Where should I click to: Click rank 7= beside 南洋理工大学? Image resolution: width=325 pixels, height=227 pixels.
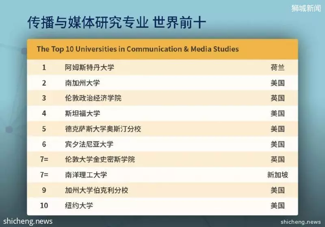(x=44, y=175)
